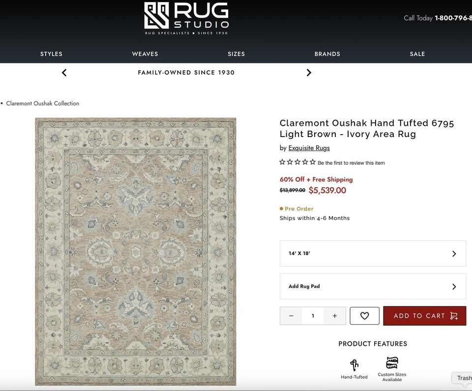Click the Custom Sizes Available icon

(392, 363)
